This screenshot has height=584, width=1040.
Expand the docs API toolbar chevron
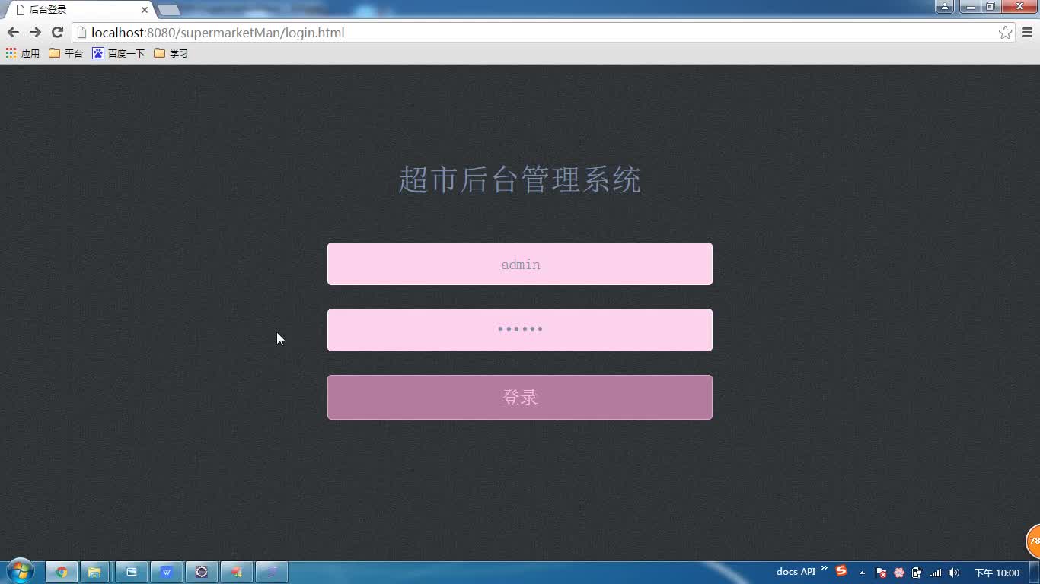[824, 569]
